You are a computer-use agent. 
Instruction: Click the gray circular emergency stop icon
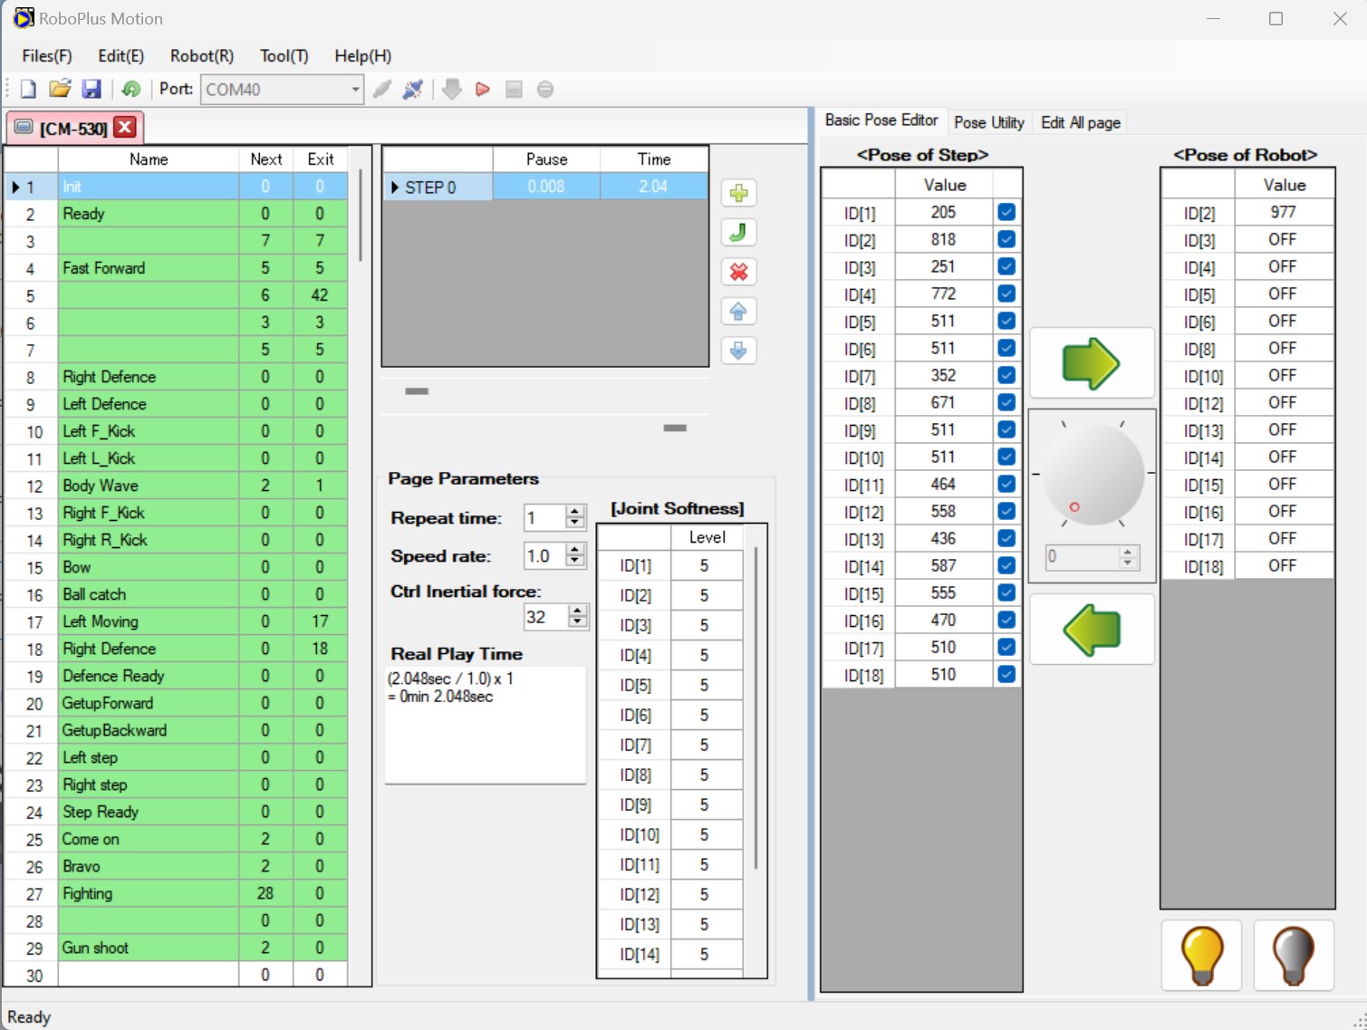click(545, 89)
